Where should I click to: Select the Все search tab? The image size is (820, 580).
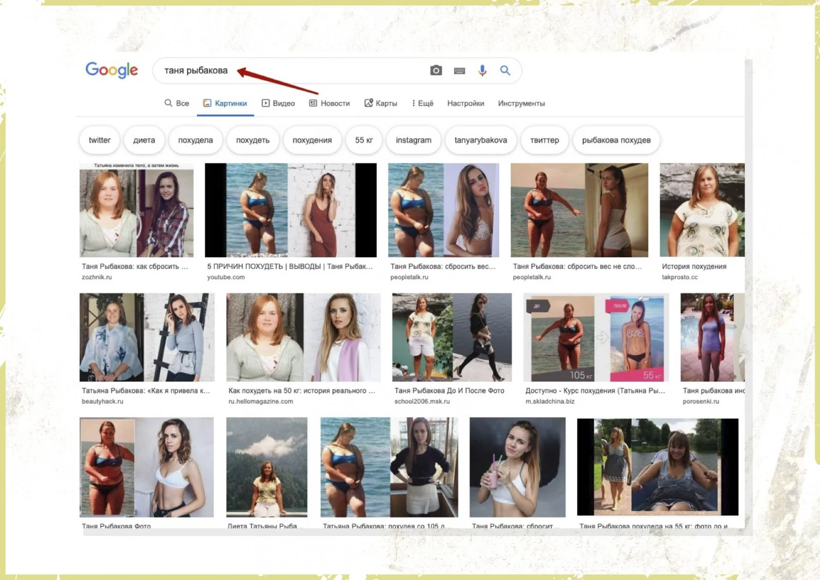point(177,103)
